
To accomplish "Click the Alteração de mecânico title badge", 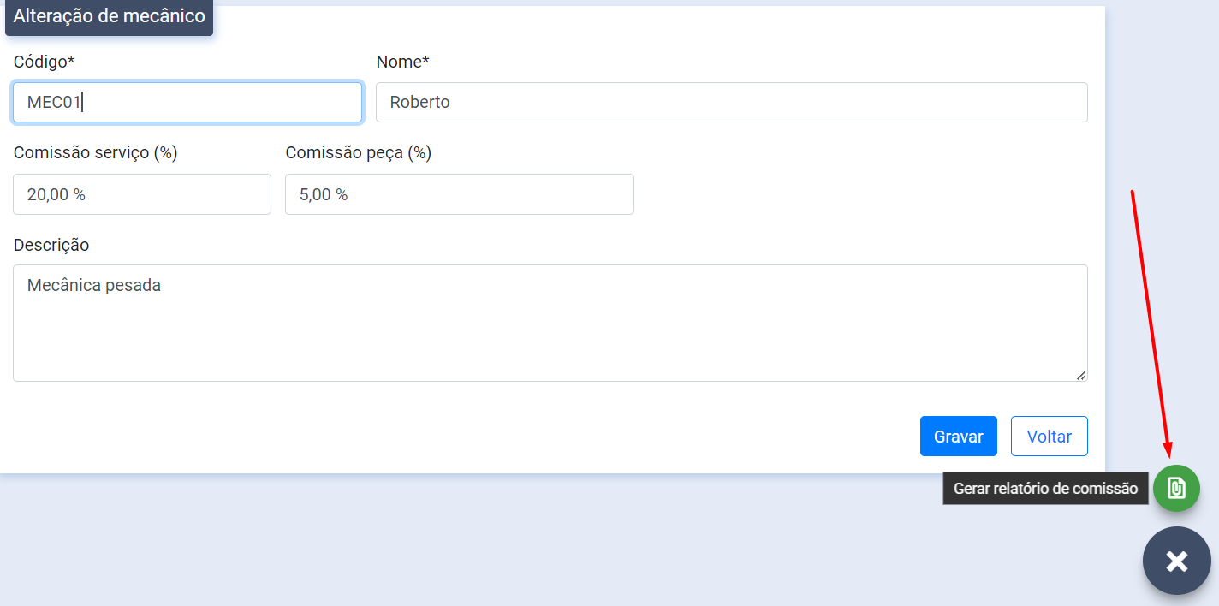I will [x=109, y=16].
